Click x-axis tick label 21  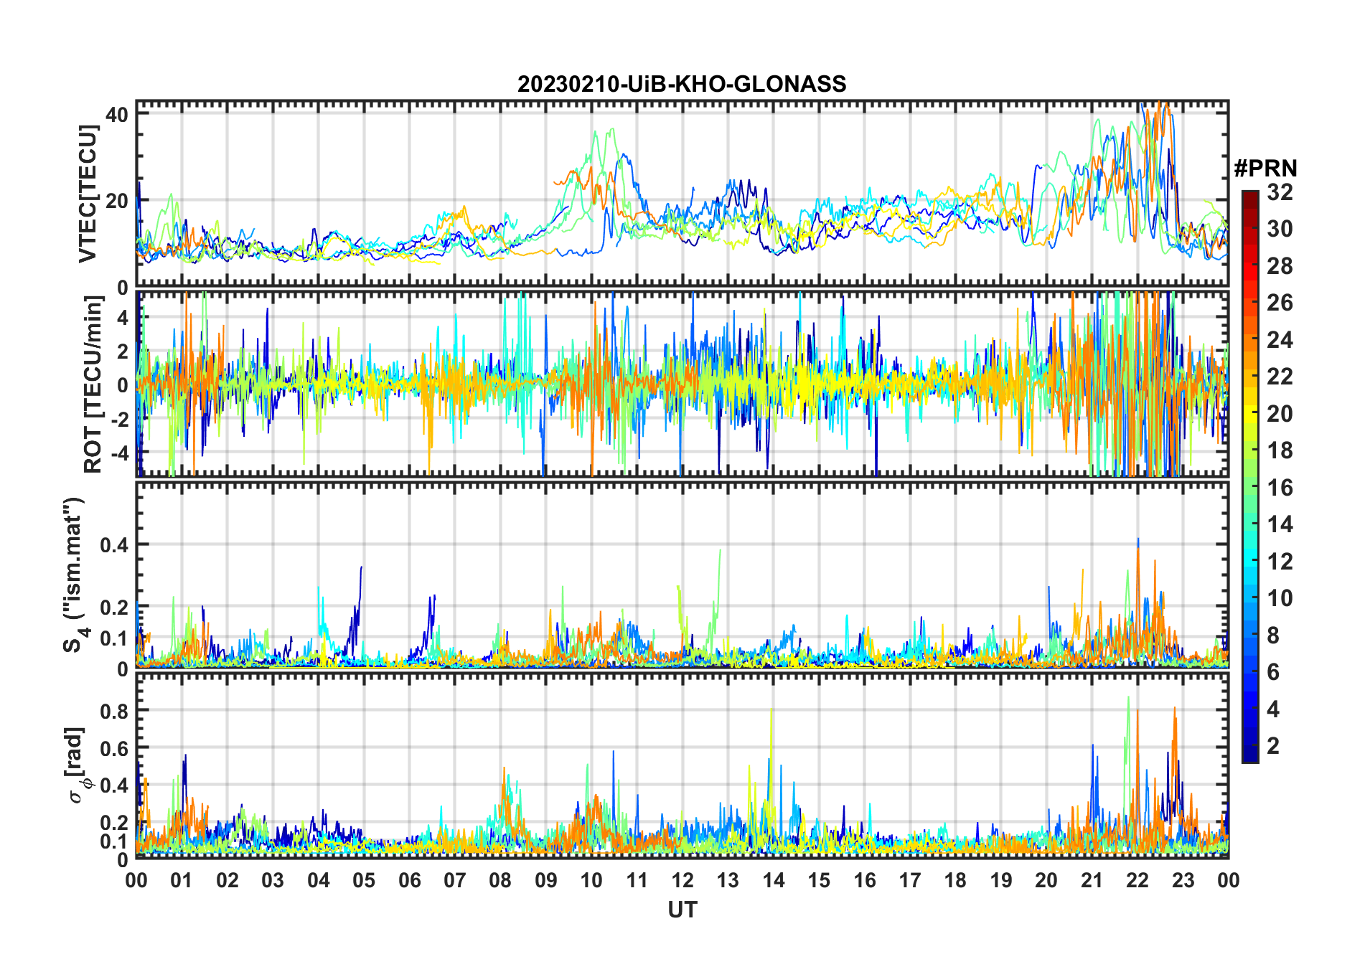pyautogui.click(x=1092, y=881)
